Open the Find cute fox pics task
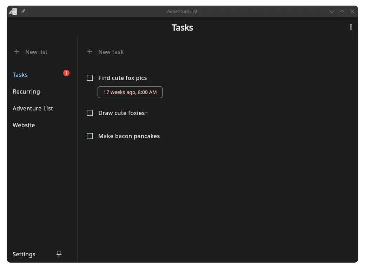 click(x=122, y=78)
